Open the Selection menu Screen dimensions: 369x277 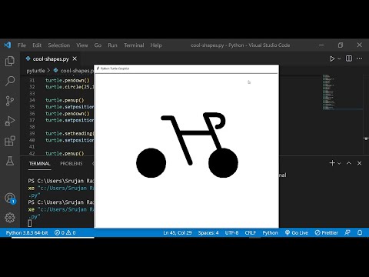coord(59,45)
